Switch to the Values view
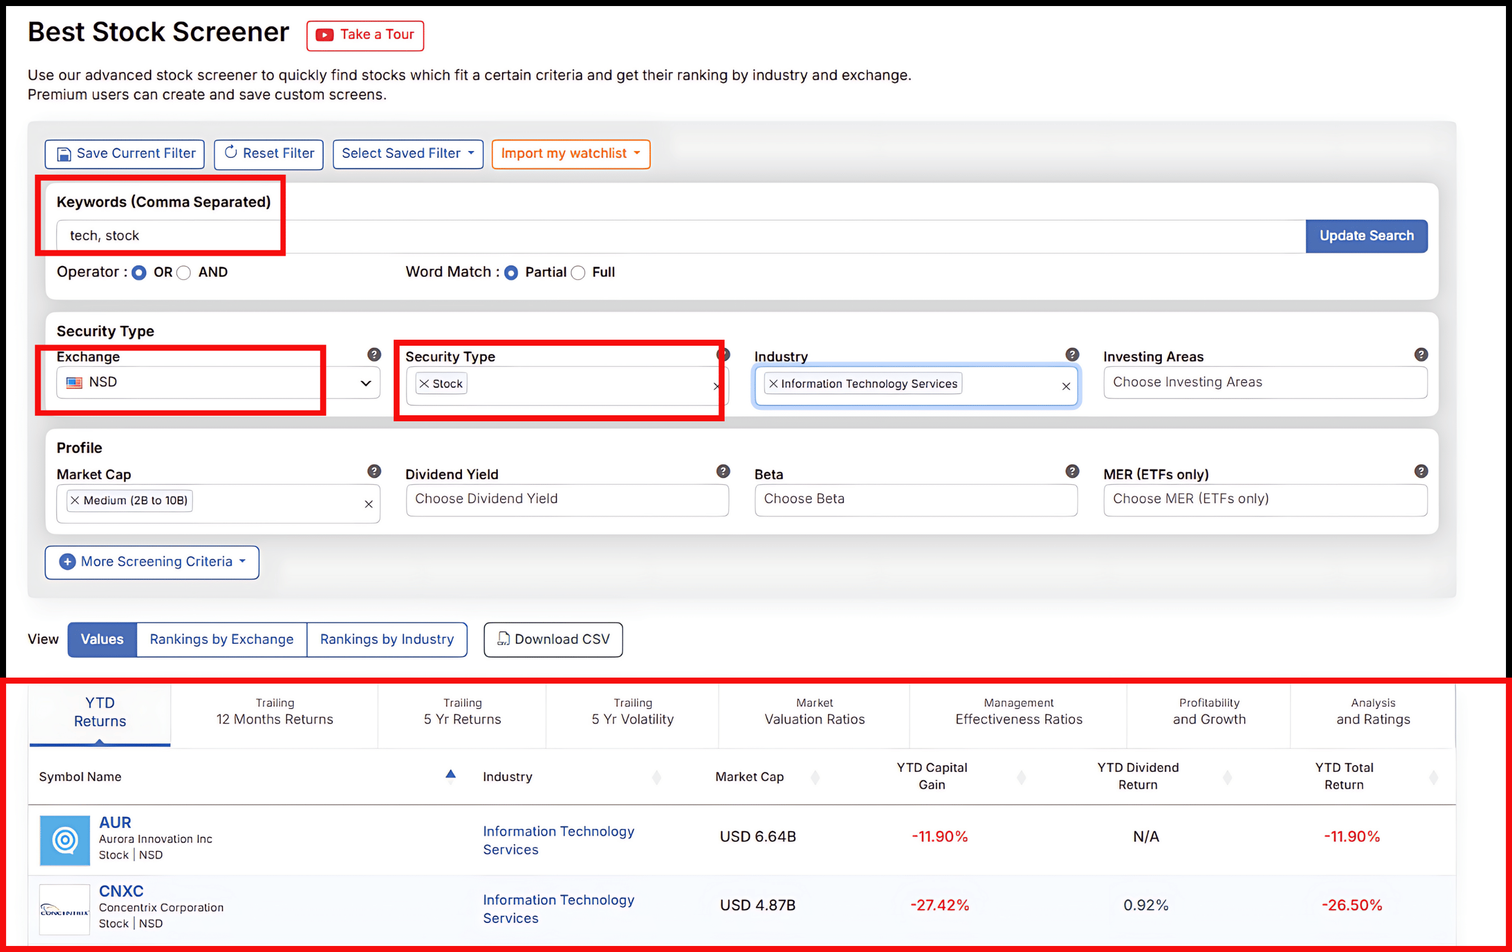The image size is (1512, 952). pos(102,640)
